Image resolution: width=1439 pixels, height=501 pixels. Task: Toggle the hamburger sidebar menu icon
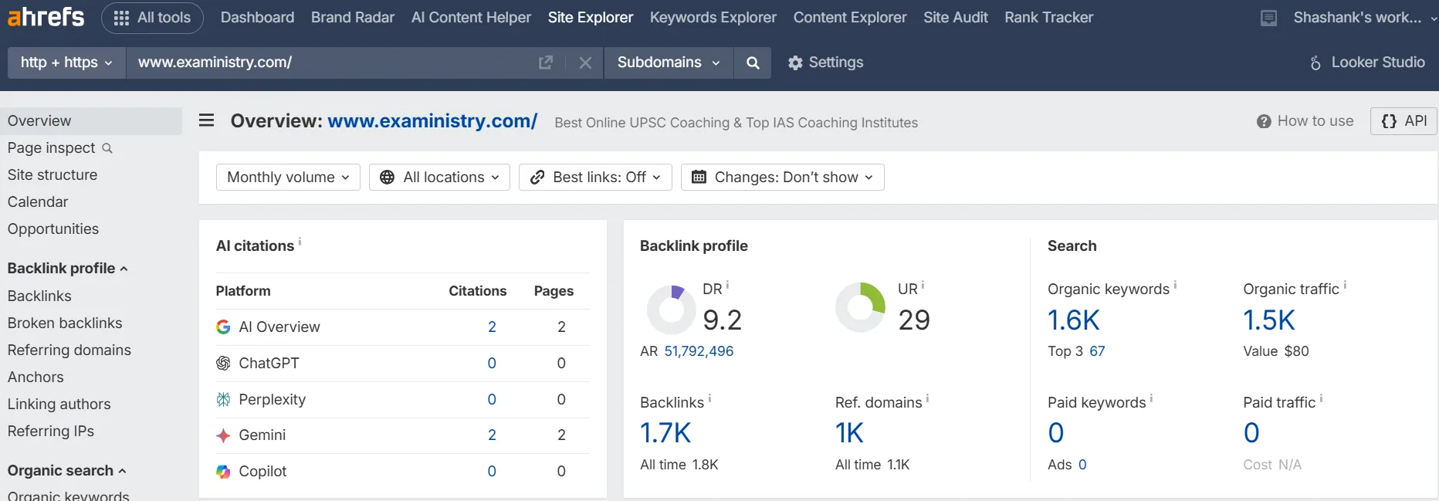(x=206, y=120)
